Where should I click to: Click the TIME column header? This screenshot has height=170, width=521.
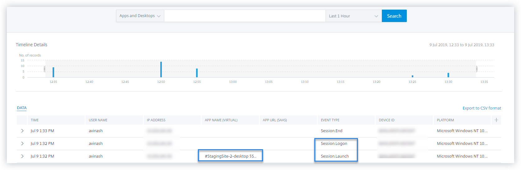pos(56,120)
